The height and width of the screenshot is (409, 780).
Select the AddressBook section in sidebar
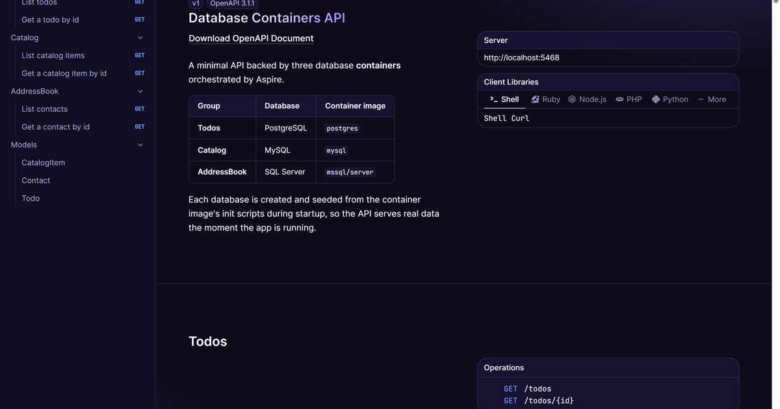34,91
